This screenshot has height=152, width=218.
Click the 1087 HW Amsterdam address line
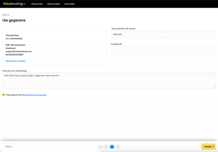15,45
